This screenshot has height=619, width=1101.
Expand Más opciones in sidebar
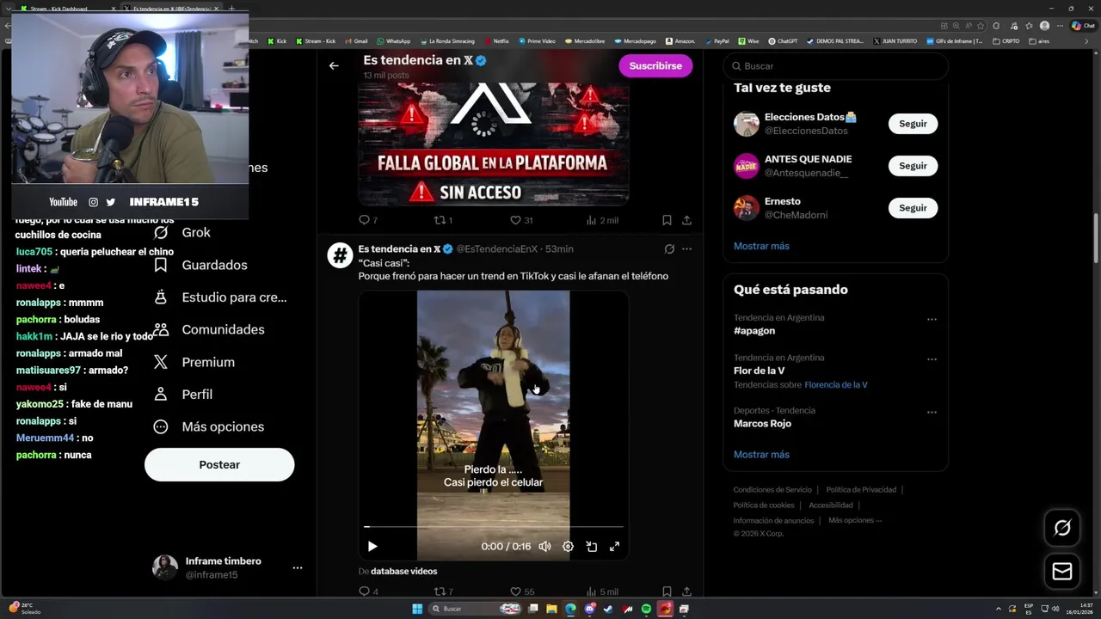(208, 426)
